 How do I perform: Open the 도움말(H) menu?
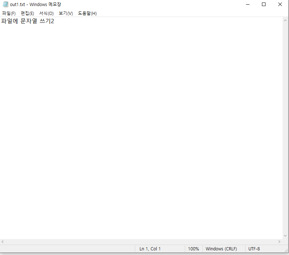tap(87, 13)
